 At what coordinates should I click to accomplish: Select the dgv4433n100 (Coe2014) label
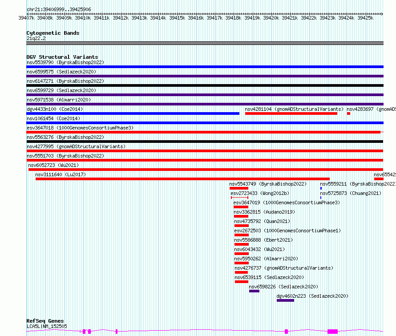point(55,109)
